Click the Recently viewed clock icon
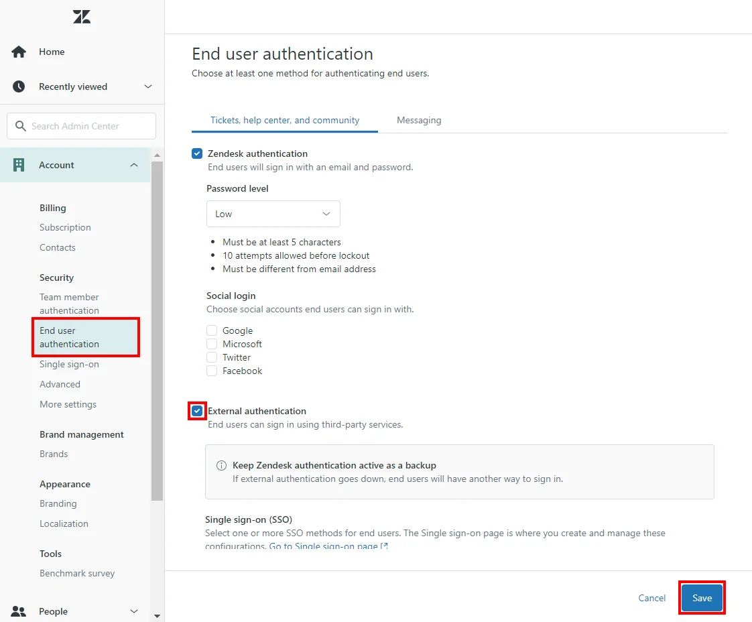This screenshot has height=622, width=752. (19, 86)
